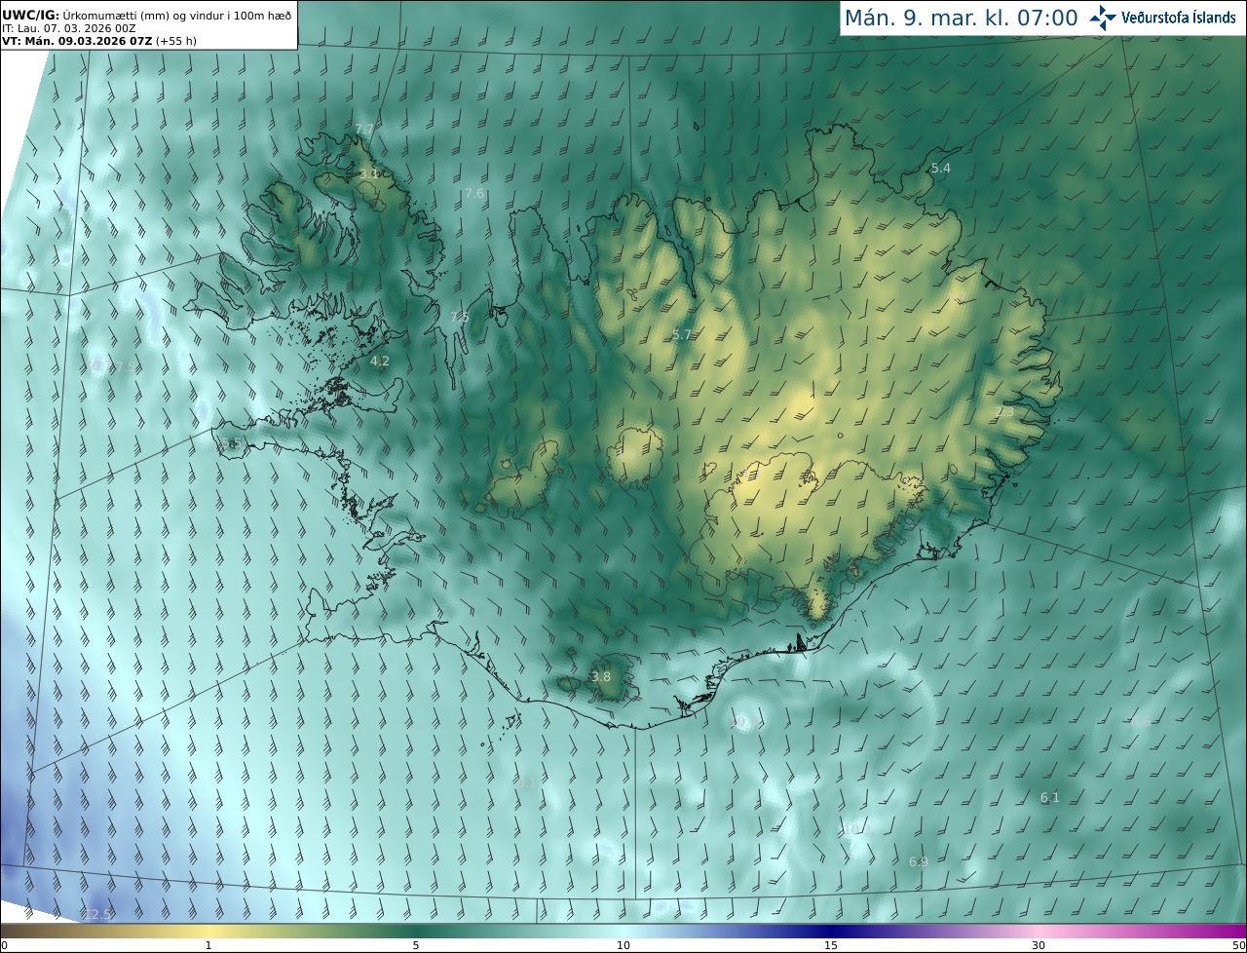Click the 4.2 value on the map
Screen dimensions: 1247x953
click(x=380, y=362)
